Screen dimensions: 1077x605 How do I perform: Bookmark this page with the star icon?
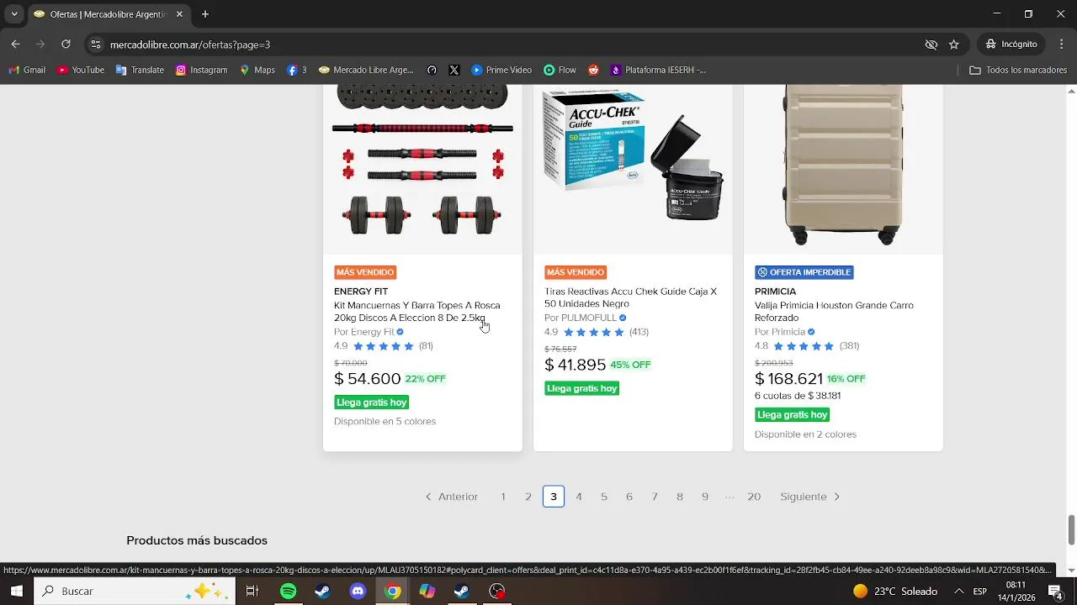953,45
